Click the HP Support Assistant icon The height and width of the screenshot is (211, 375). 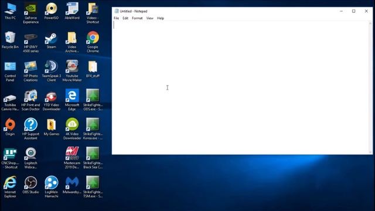[x=30, y=129]
